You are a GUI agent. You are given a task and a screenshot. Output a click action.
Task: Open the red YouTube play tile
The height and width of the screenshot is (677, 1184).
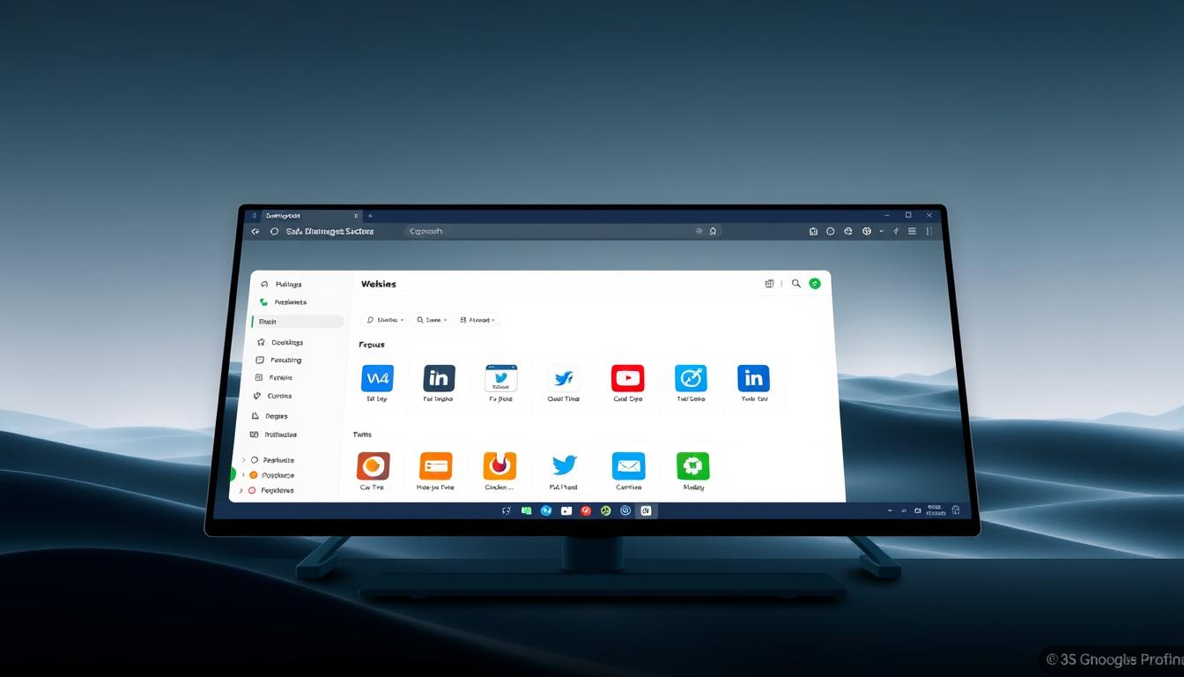627,378
